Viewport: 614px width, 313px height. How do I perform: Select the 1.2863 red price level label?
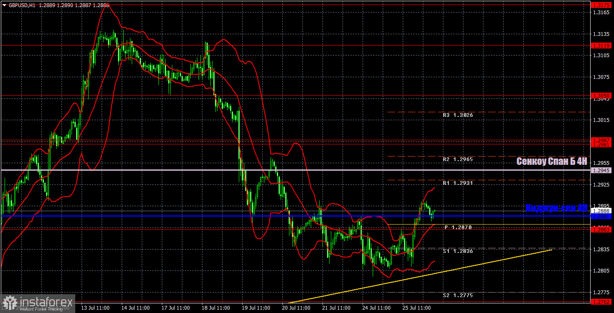click(x=602, y=230)
